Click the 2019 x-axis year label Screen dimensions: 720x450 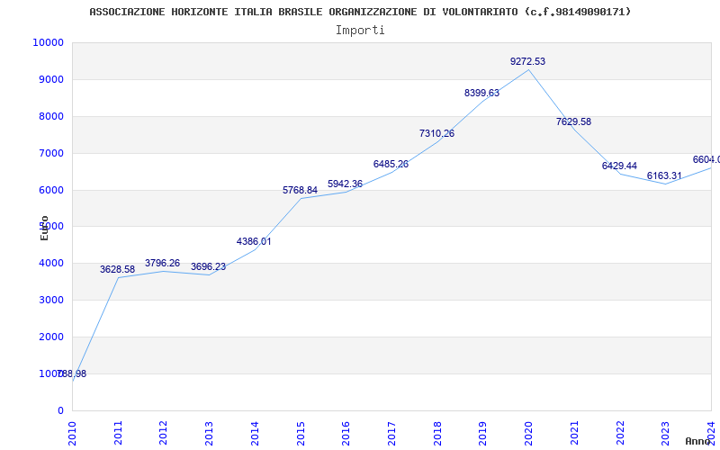[483, 433]
